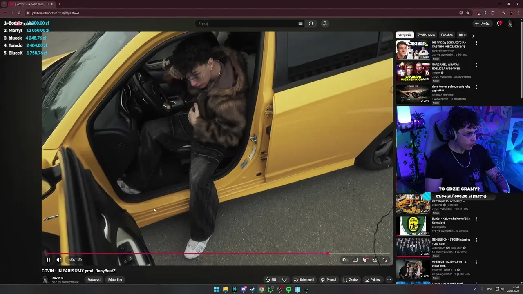This screenshot has height=294, width=523.
Task: Open File Explorer from the taskbar
Action: point(226,289)
